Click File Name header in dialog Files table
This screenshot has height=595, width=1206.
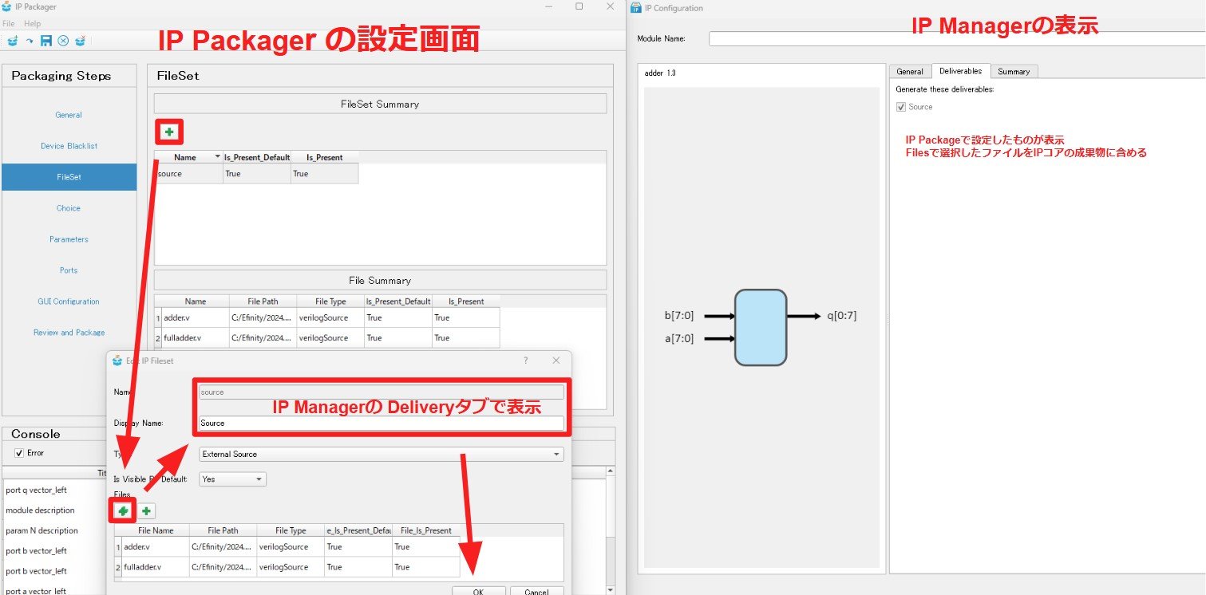[x=156, y=530]
